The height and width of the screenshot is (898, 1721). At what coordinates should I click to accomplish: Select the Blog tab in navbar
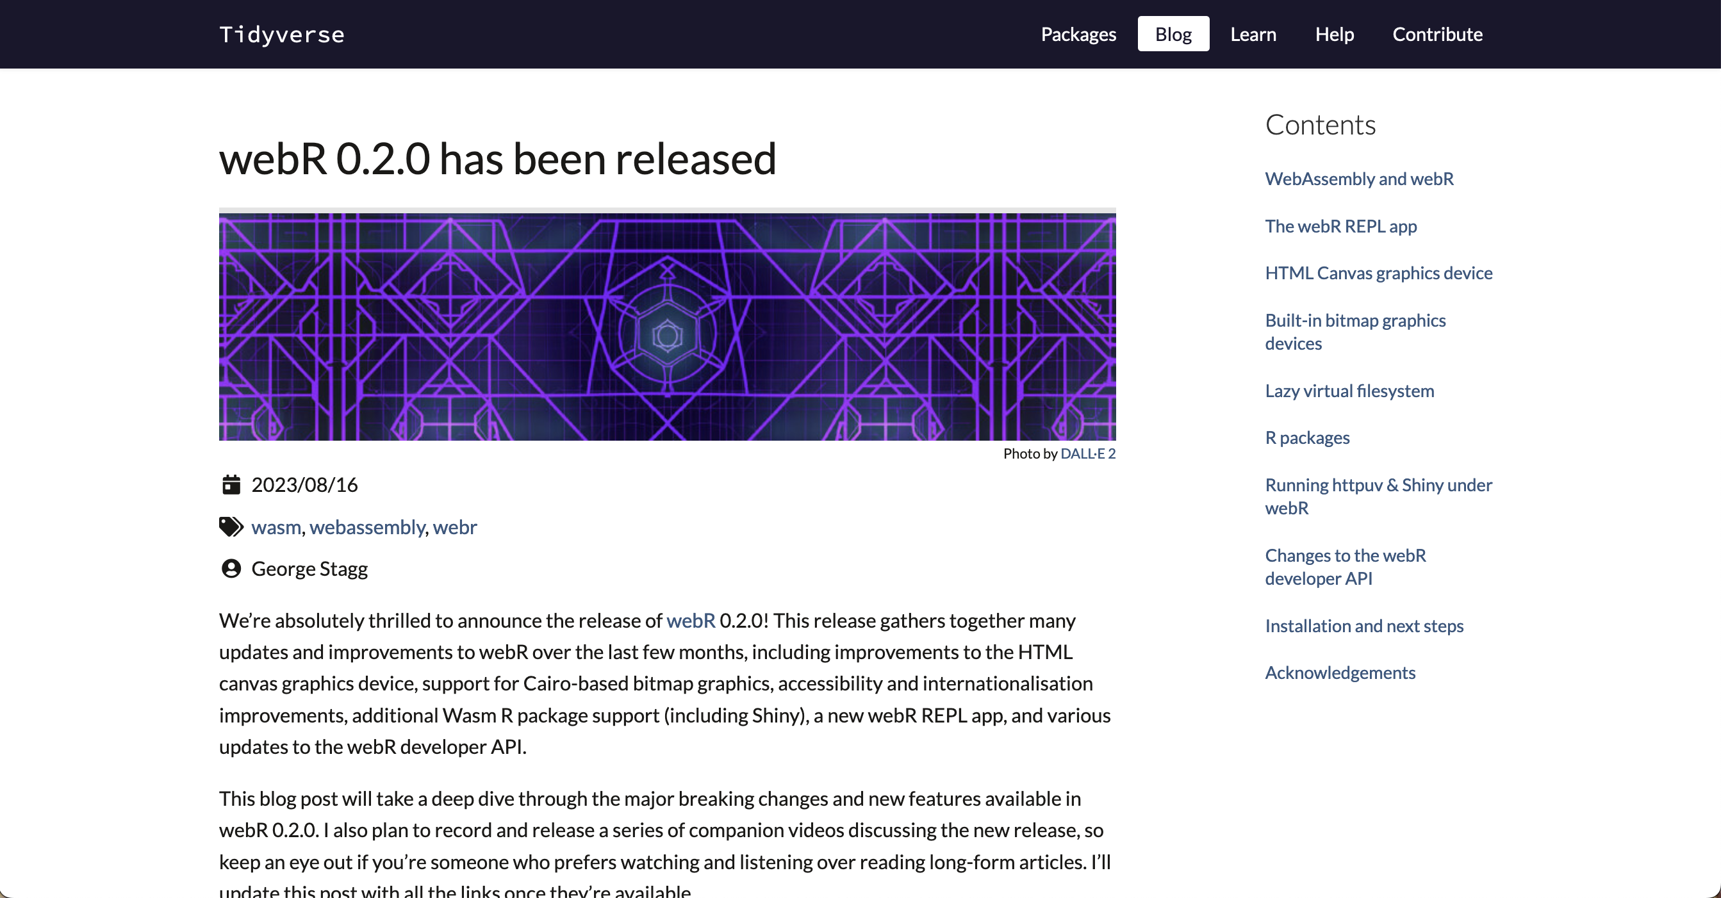(1173, 35)
